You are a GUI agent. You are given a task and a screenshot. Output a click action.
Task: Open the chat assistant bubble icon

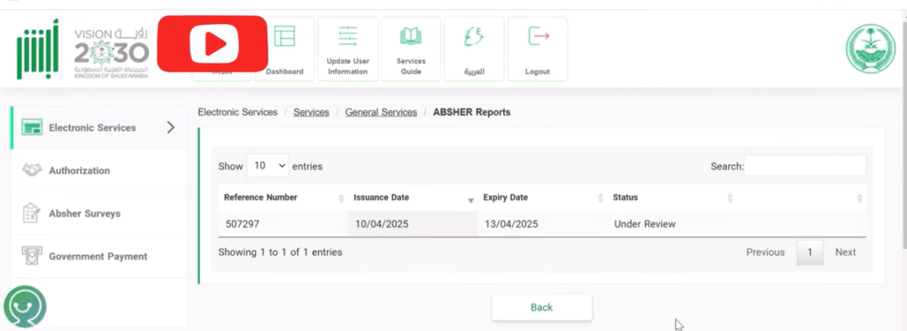tap(25, 307)
